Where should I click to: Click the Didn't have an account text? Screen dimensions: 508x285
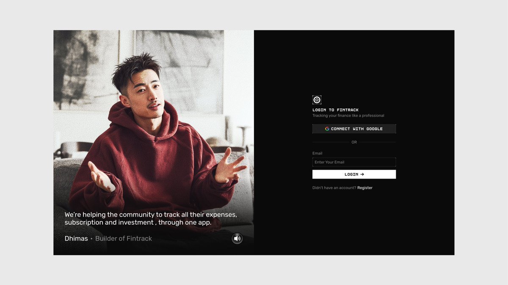[334, 188]
